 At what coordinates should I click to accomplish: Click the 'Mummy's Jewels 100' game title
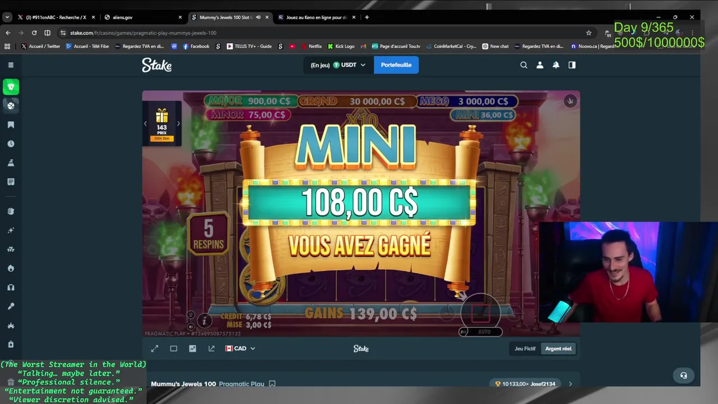[x=183, y=384]
